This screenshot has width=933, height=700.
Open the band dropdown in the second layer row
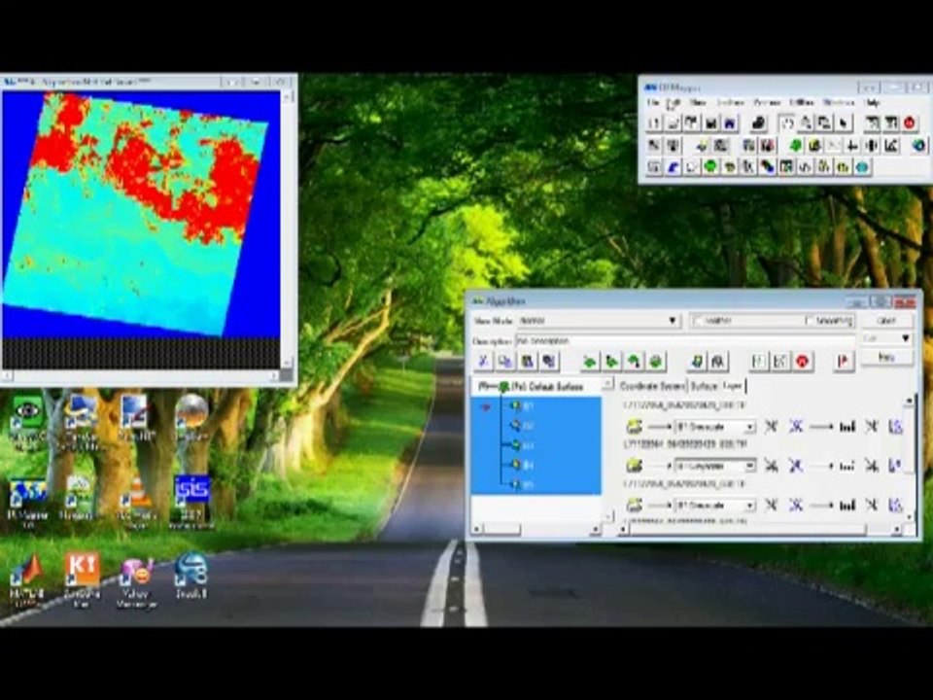click(x=749, y=466)
